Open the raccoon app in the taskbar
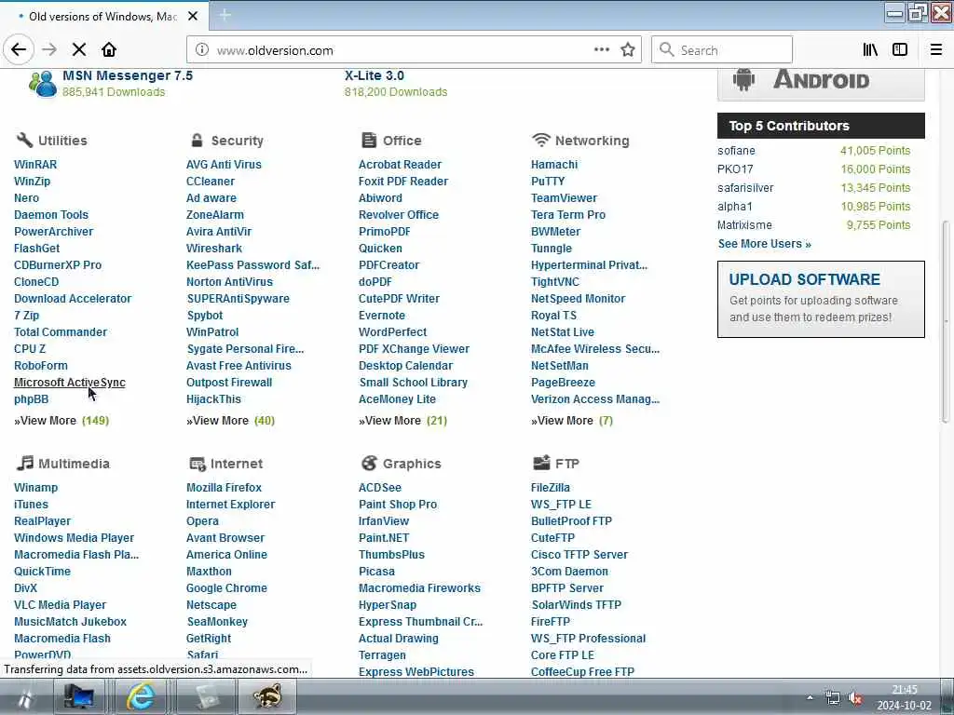Screen dimensions: 954x715 (x=267, y=696)
